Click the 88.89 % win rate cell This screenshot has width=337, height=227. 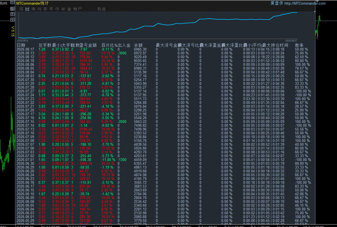pos(302,163)
